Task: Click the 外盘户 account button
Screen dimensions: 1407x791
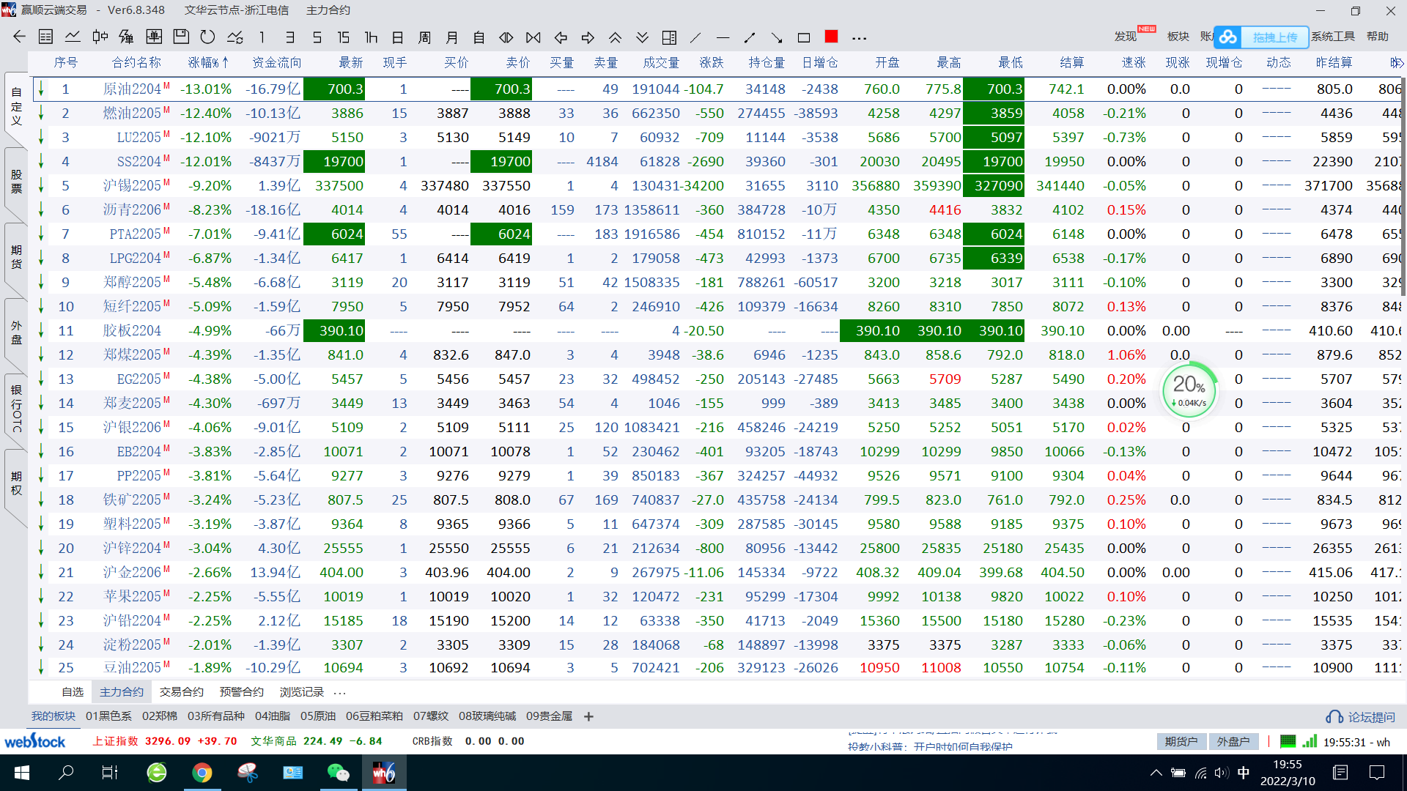Action: click(x=1233, y=741)
